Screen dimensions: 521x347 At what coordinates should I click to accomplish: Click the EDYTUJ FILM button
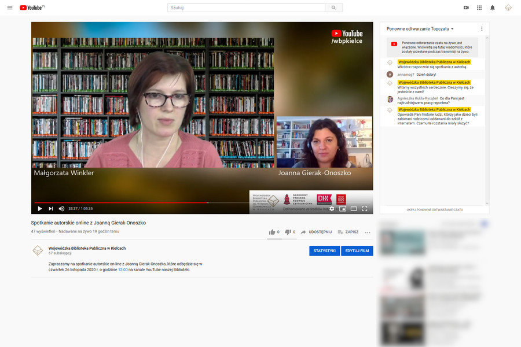[x=357, y=250]
